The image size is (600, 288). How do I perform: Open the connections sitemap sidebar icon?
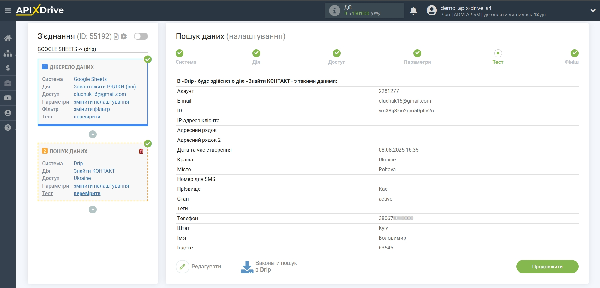click(x=8, y=53)
